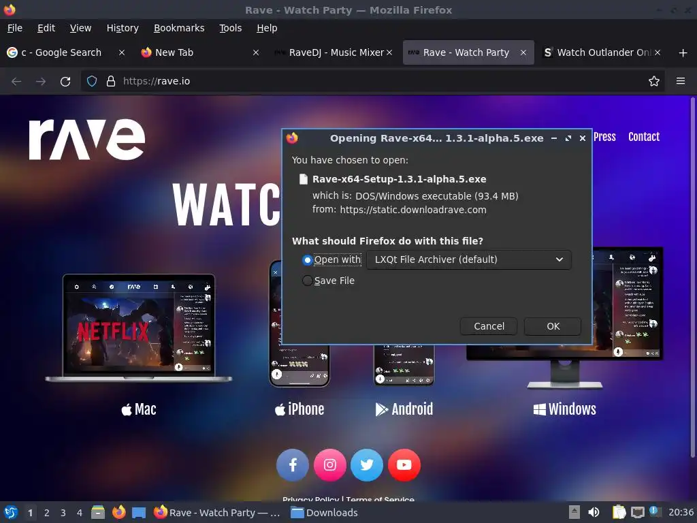
Task: Select Open with radio option
Action: (307, 259)
